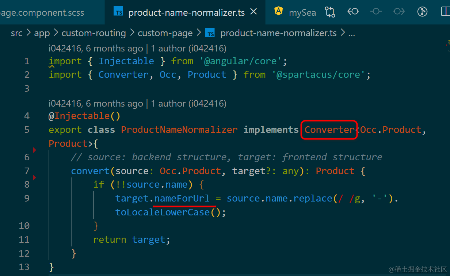Click the 'toLocaleLowerCase' method call
The image size is (450, 276).
click(x=163, y=212)
